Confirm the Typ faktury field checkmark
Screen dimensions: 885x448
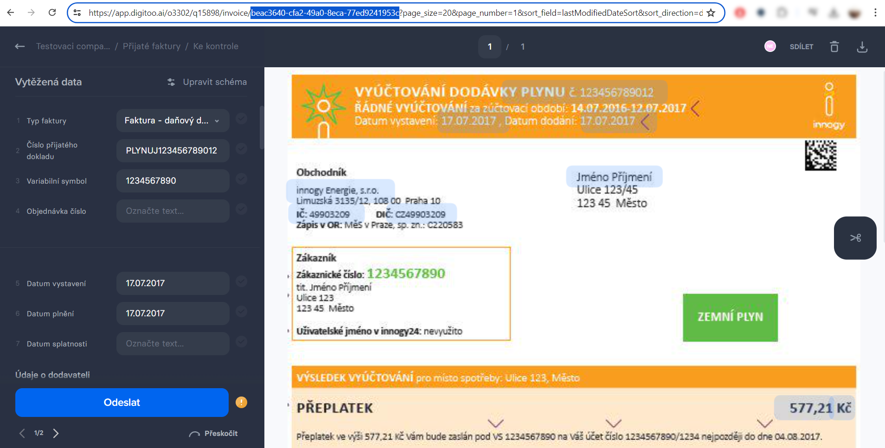241,119
